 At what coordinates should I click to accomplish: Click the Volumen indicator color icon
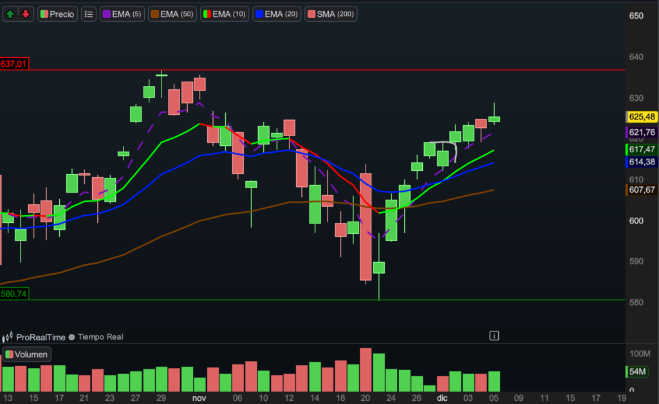coord(8,354)
